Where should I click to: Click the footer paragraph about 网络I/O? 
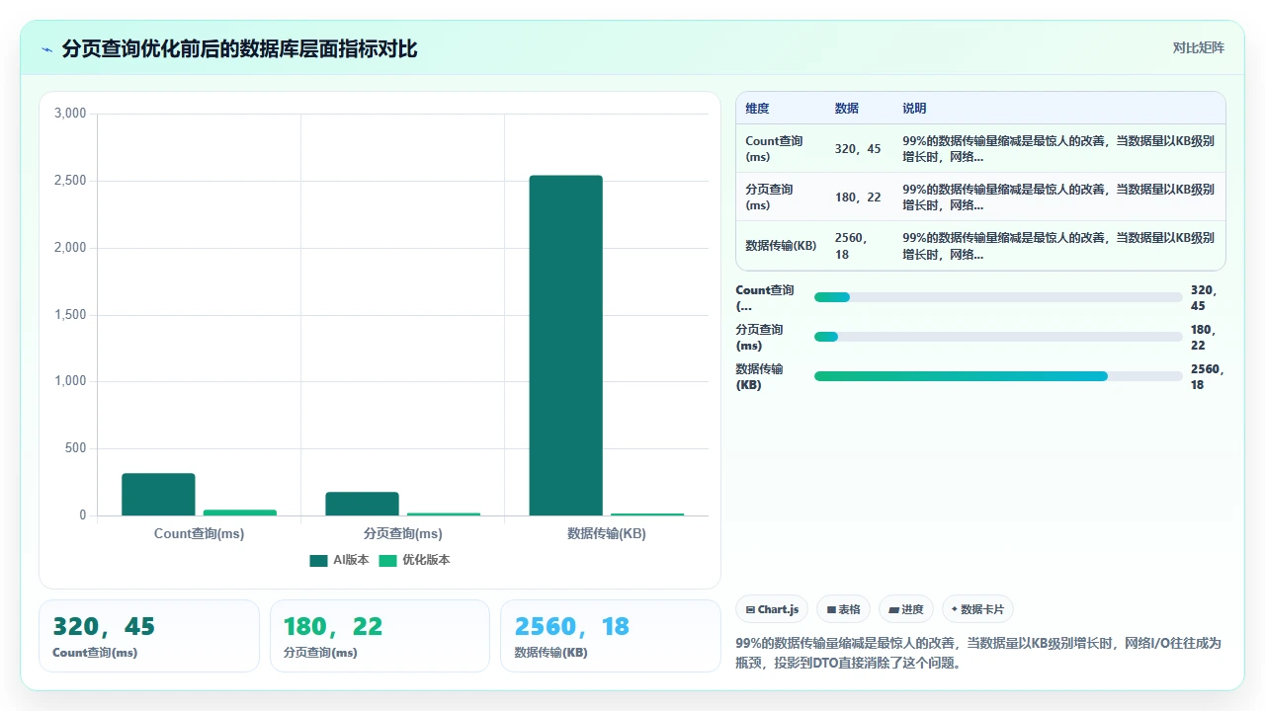pyautogui.click(x=979, y=653)
